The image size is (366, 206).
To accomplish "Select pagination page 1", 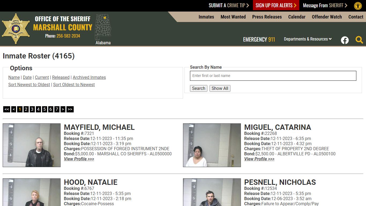I will click(20, 109).
